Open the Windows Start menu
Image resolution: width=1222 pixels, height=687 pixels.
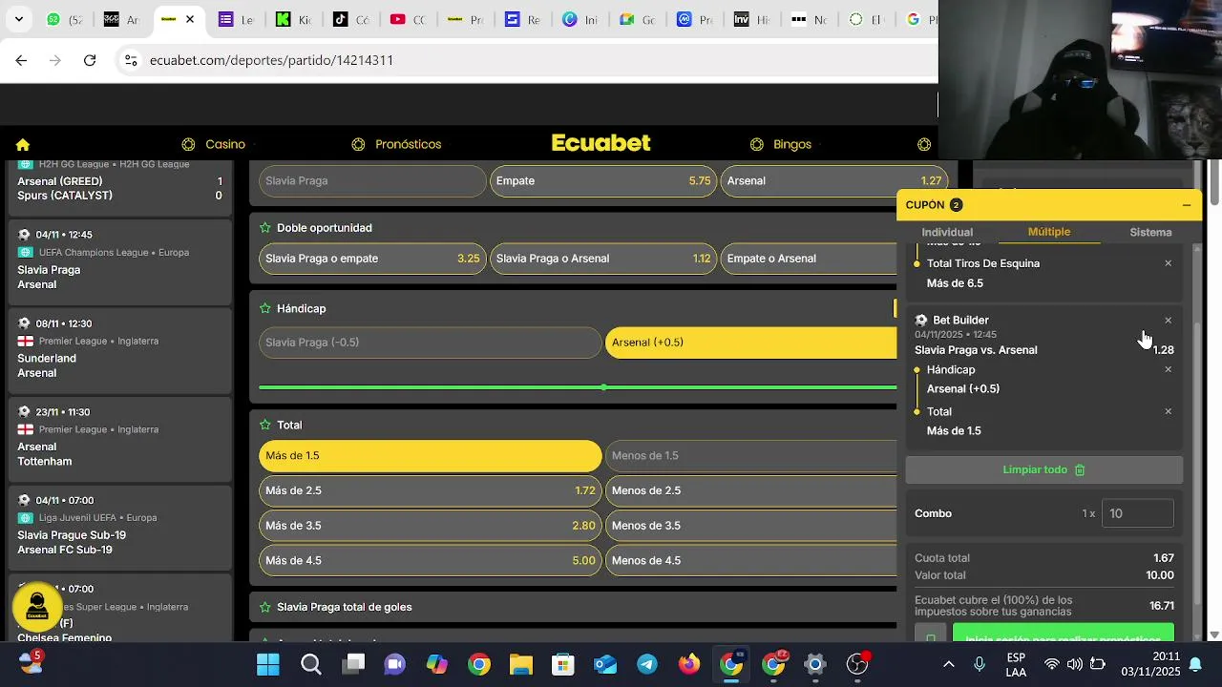coord(268,664)
